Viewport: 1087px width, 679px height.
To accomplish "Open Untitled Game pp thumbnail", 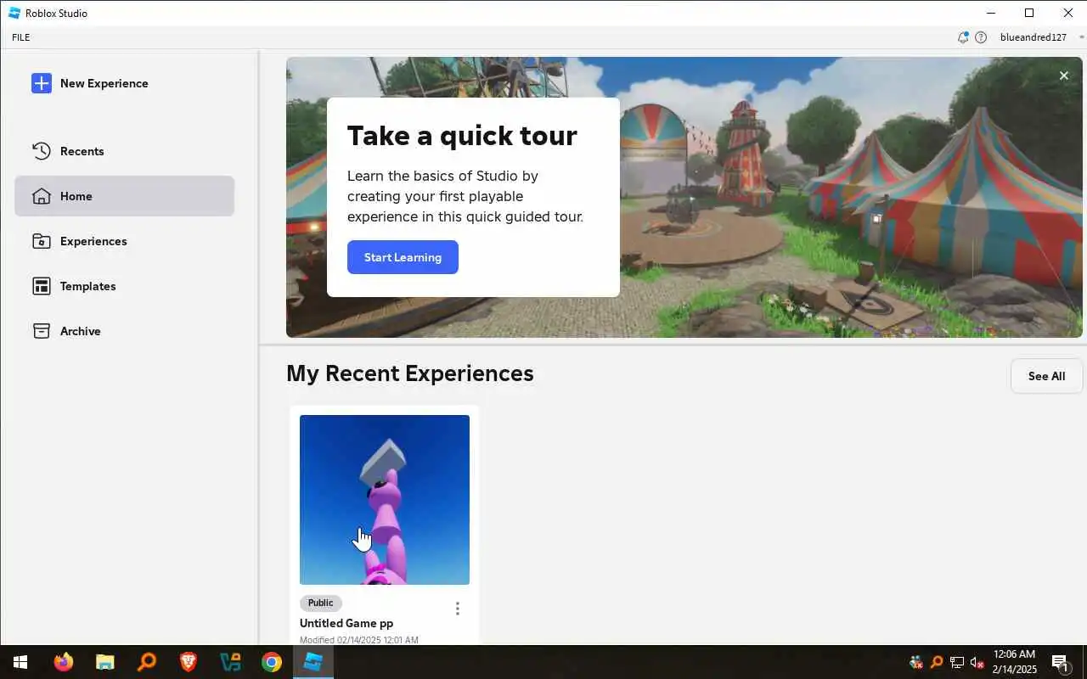I will coord(385,499).
